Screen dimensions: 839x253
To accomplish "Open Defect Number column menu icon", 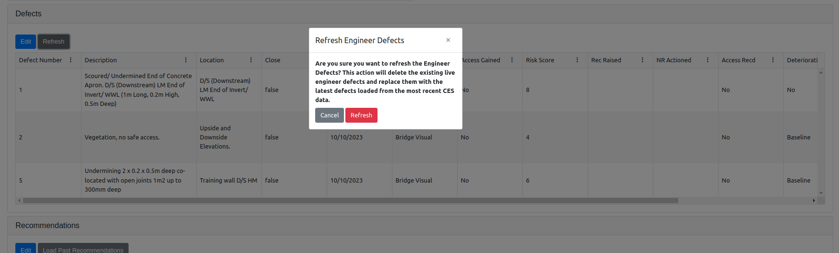I will point(71,60).
